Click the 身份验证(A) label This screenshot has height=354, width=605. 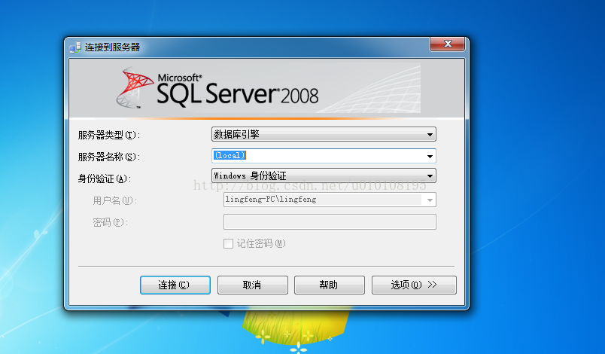click(x=105, y=179)
